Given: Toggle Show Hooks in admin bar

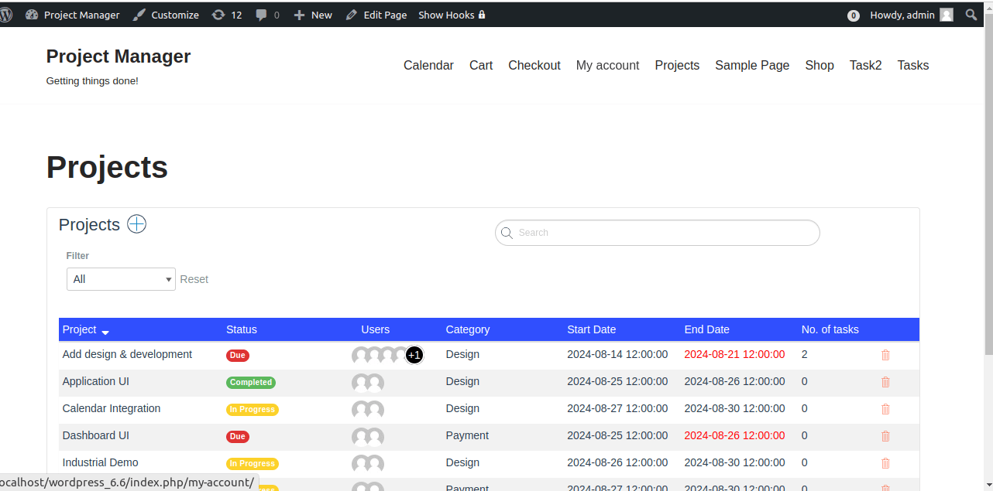Looking at the screenshot, I should pyautogui.click(x=452, y=15).
